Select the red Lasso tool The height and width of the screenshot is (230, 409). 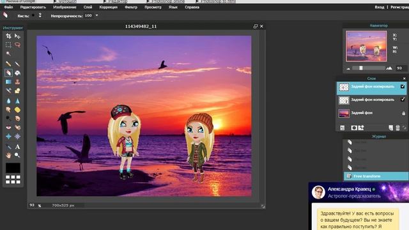[x=17, y=45]
